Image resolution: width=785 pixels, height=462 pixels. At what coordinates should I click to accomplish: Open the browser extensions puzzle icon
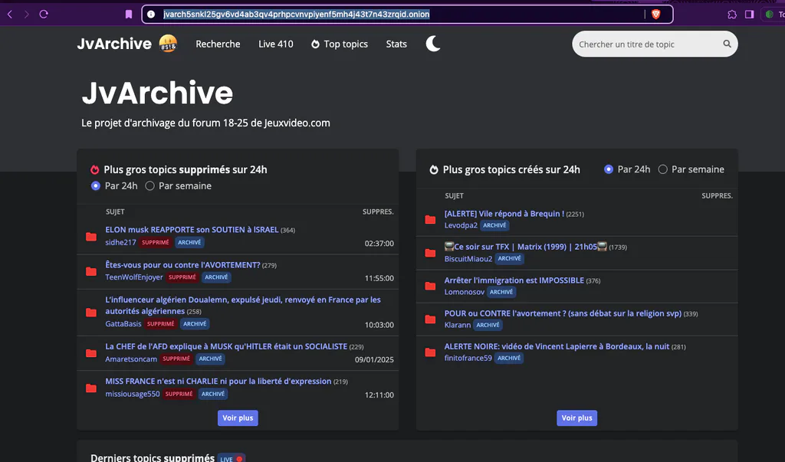[732, 15]
